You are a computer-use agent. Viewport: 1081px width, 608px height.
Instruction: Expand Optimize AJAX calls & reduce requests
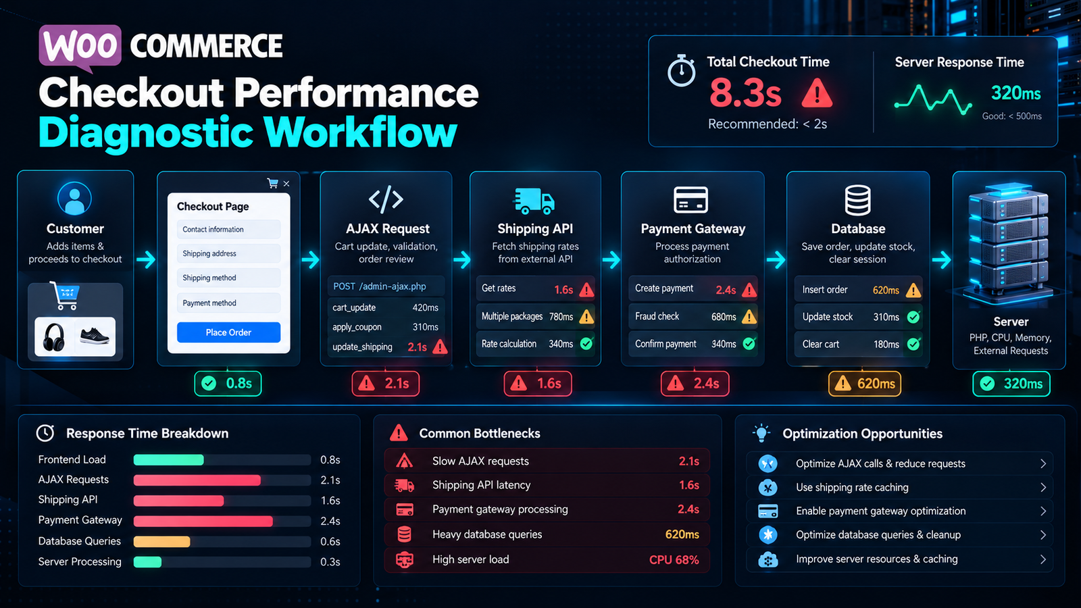coord(1042,463)
